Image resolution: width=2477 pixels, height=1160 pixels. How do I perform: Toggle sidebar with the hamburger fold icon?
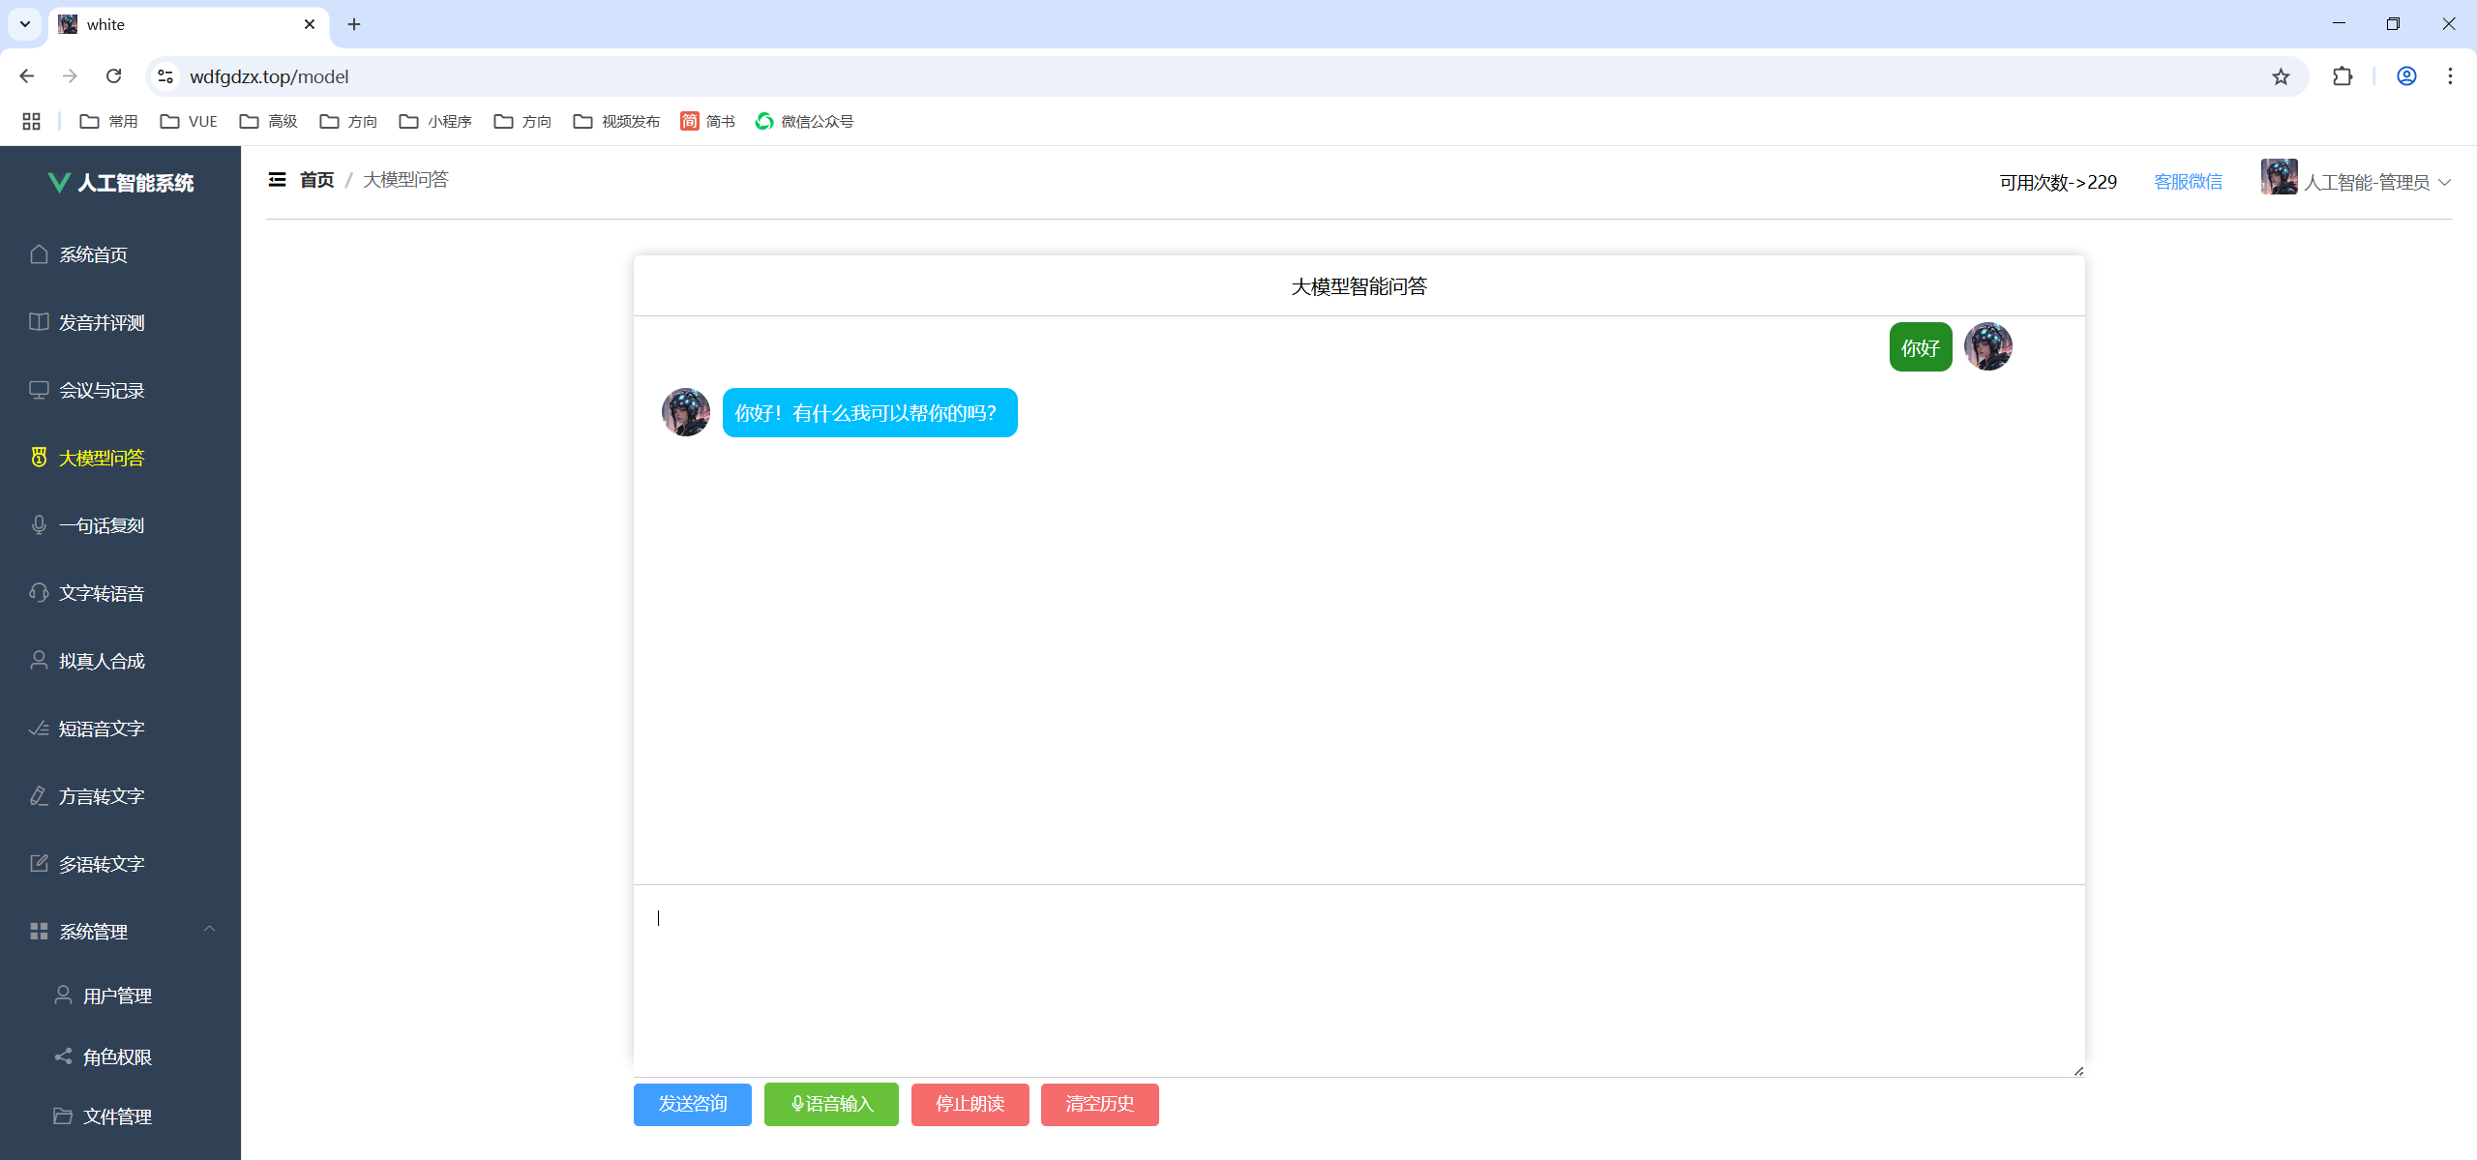click(x=277, y=180)
